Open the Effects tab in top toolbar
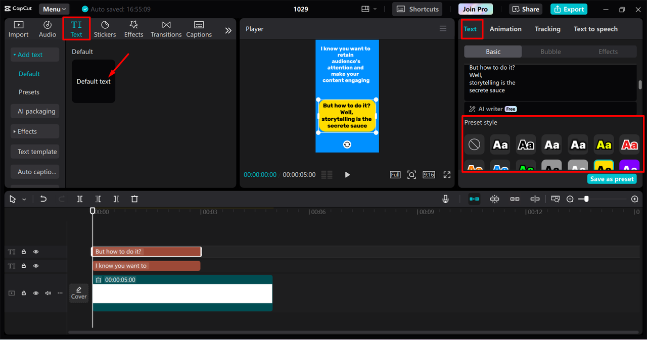The width and height of the screenshot is (647, 340). point(133,29)
